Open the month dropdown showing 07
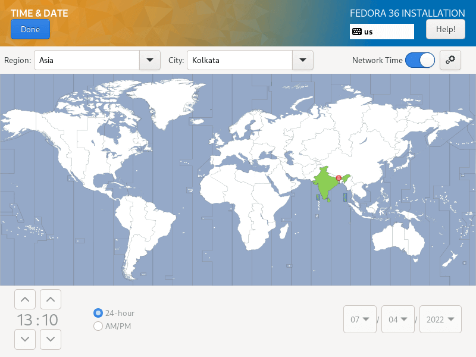The image size is (476, 357). pyautogui.click(x=360, y=320)
